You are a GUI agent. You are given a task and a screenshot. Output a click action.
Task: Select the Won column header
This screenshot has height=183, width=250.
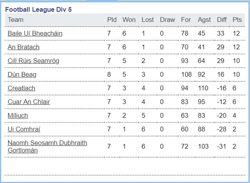point(129,20)
